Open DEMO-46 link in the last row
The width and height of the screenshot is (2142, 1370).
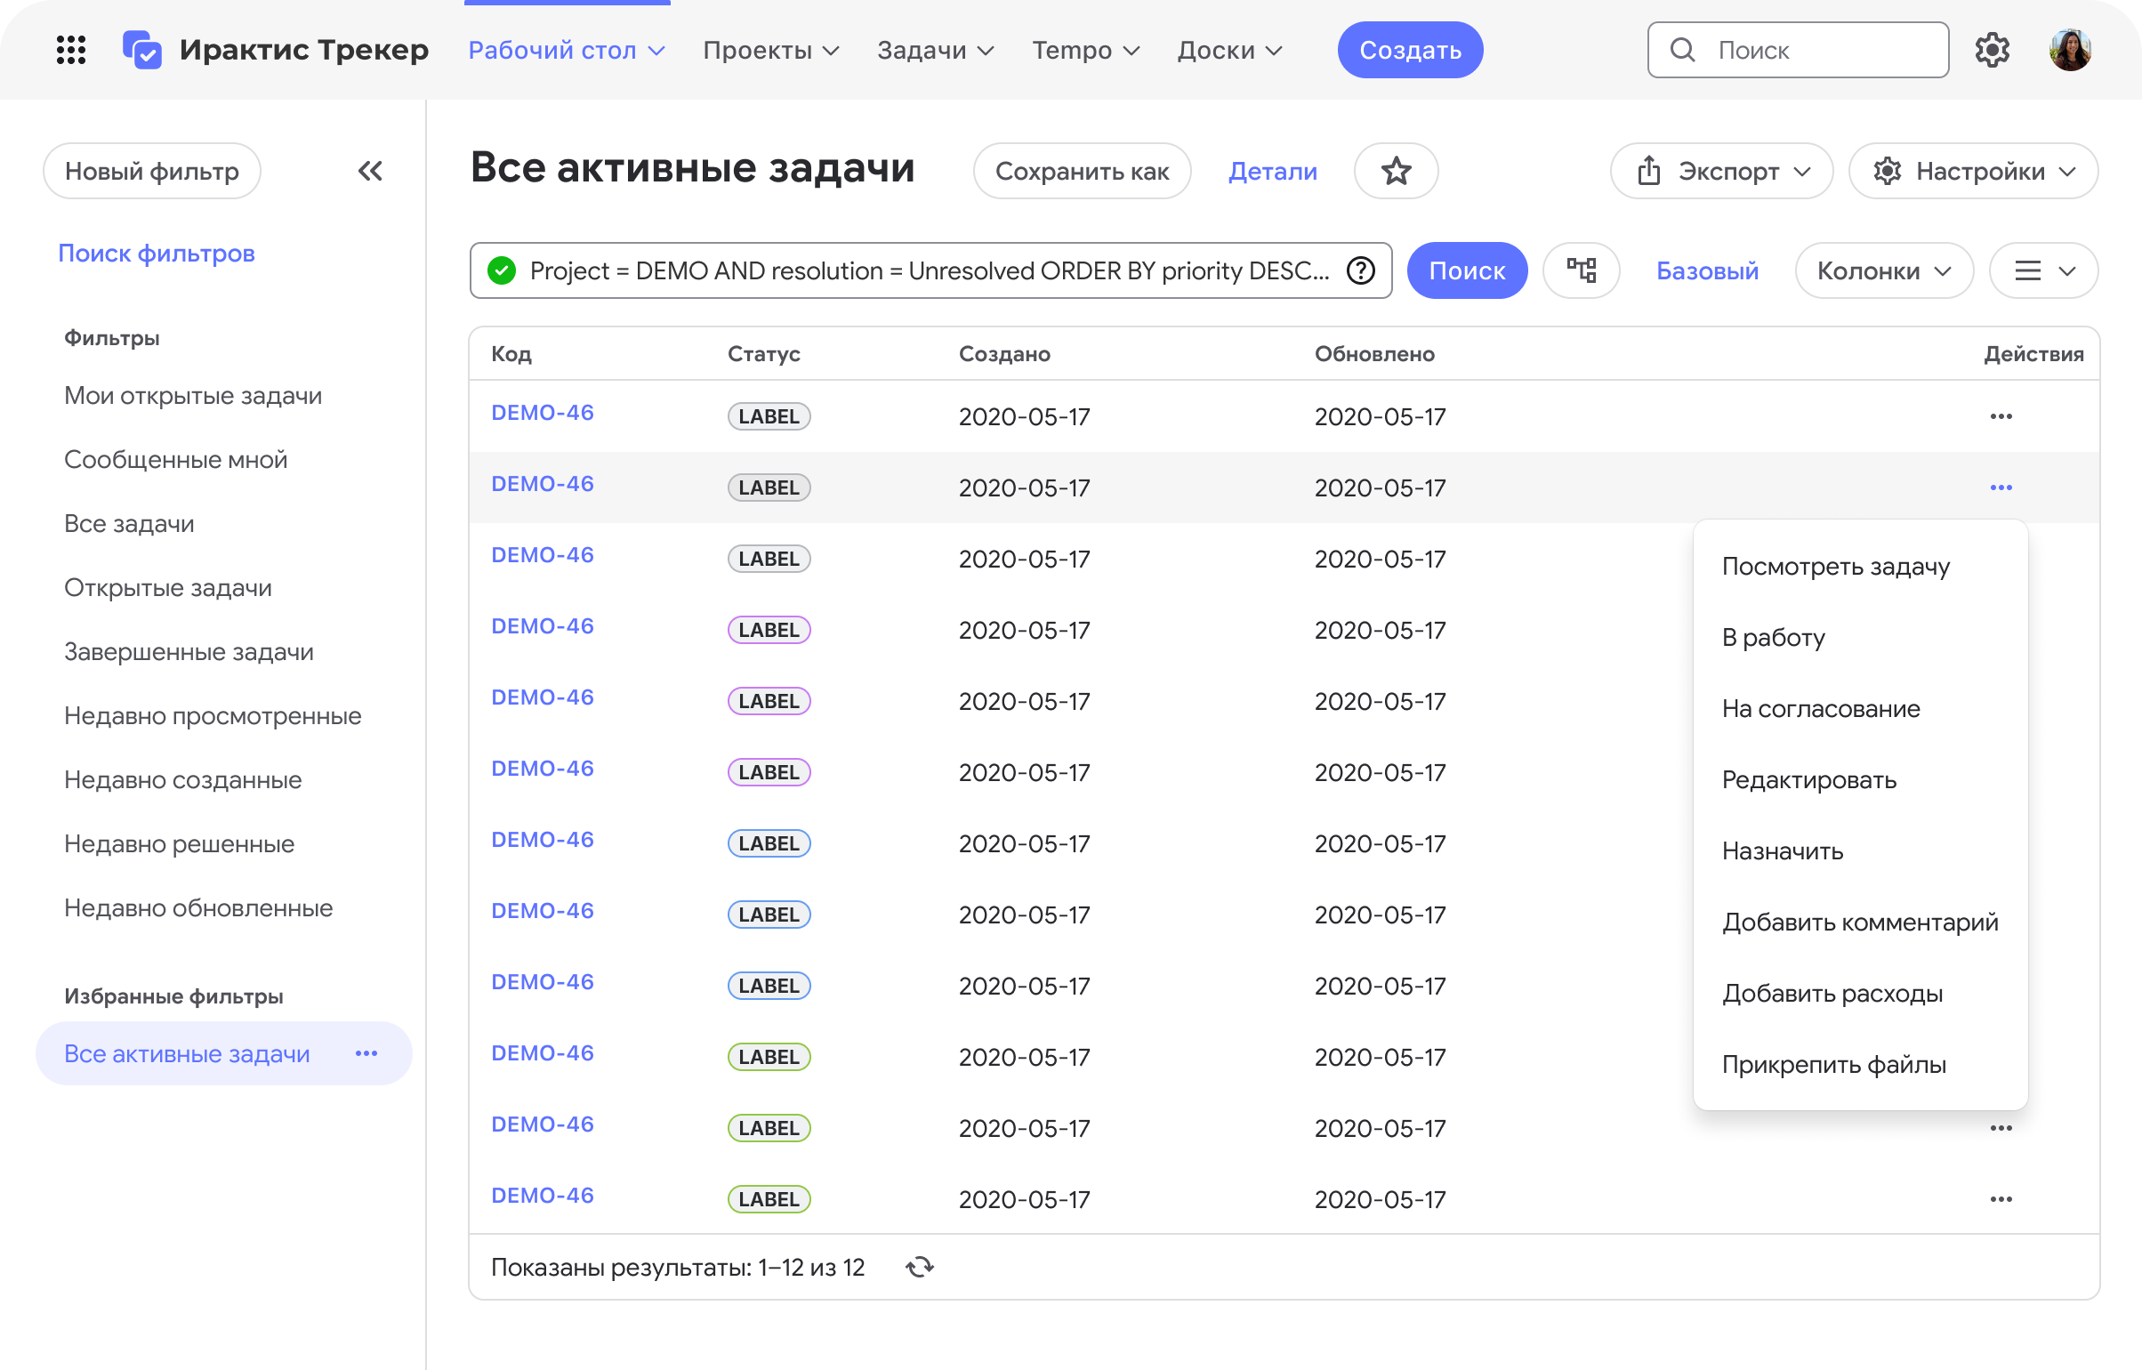pyautogui.click(x=543, y=1196)
